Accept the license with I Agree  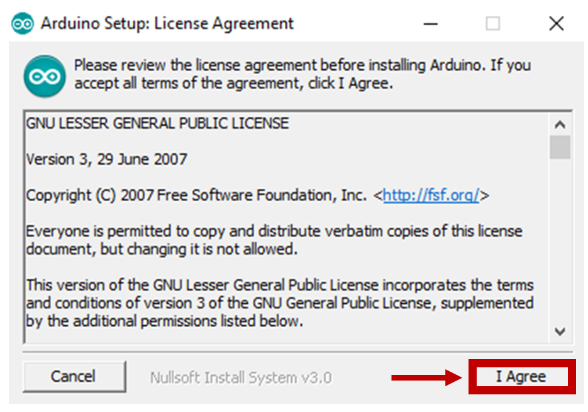(521, 377)
